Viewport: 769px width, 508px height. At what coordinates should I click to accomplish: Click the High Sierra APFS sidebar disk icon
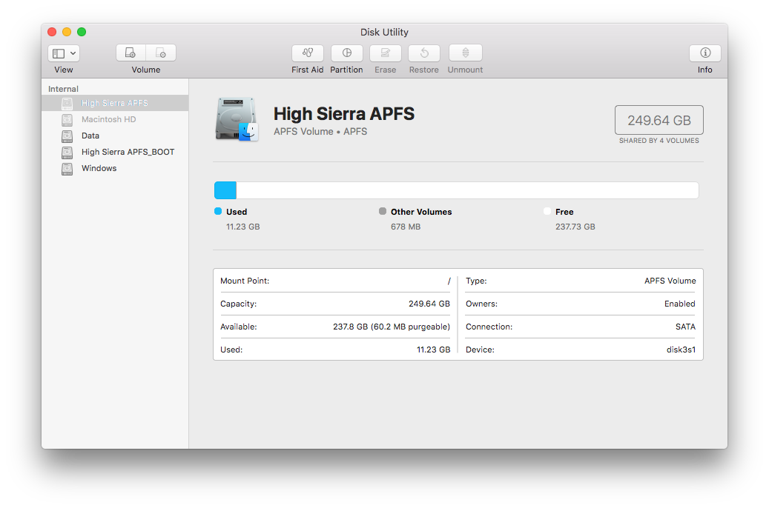(x=67, y=104)
